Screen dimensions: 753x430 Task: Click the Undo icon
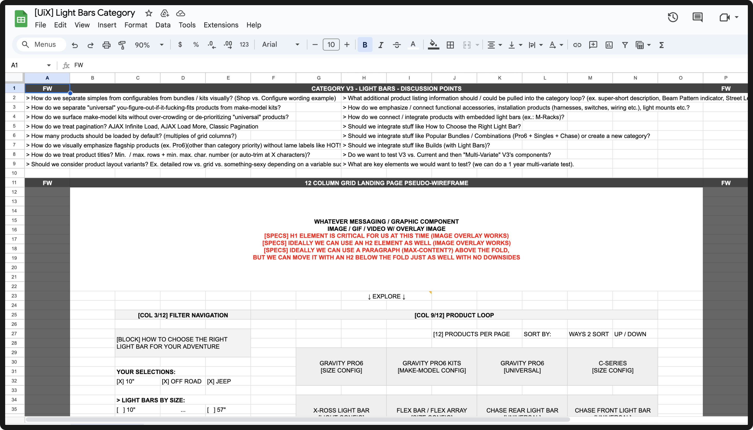pyautogui.click(x=75, y=45)
